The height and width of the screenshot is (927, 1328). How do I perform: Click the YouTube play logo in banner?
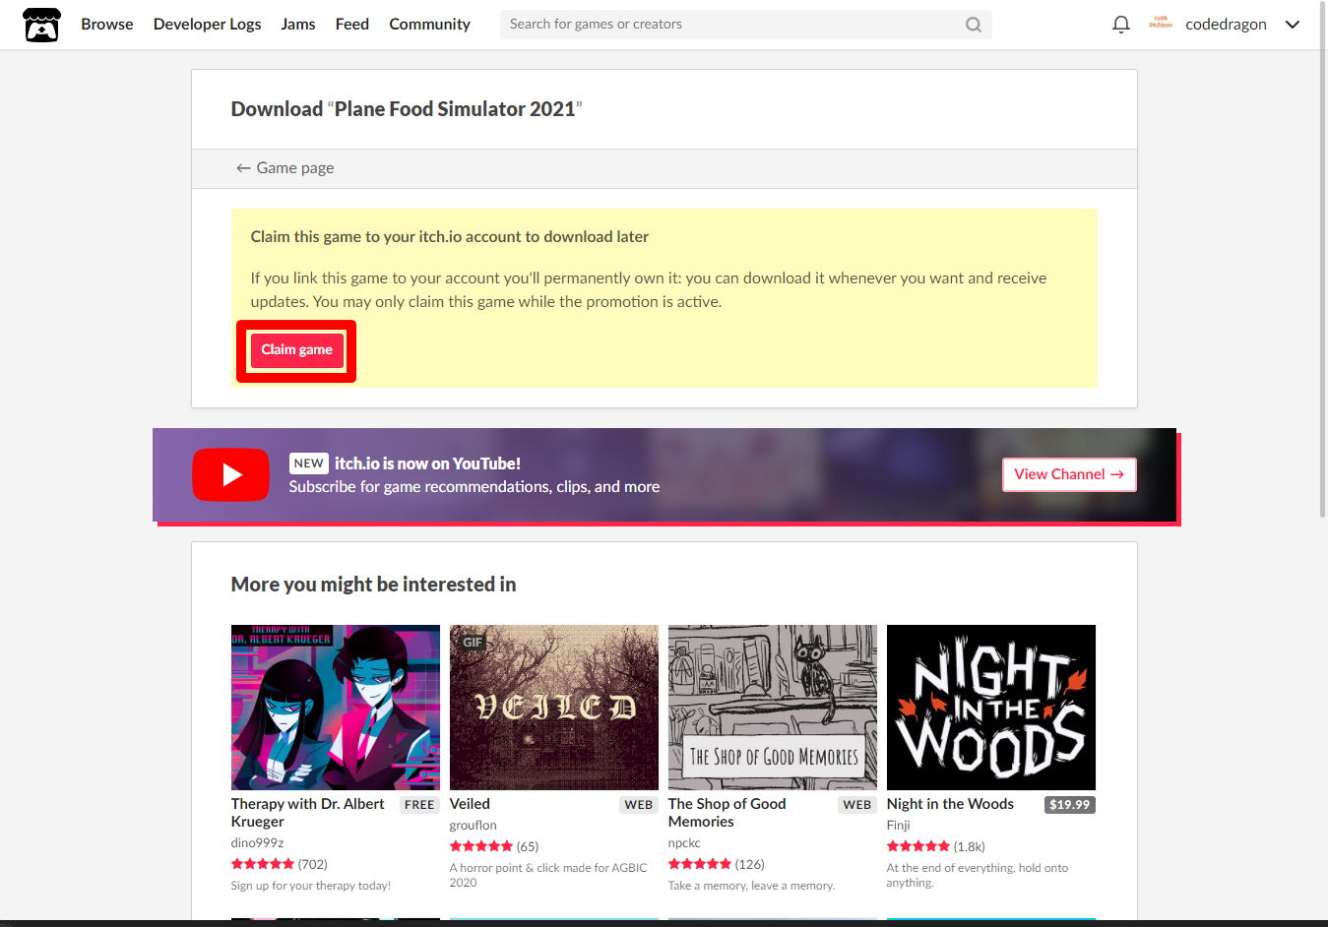tap(230, 474)
